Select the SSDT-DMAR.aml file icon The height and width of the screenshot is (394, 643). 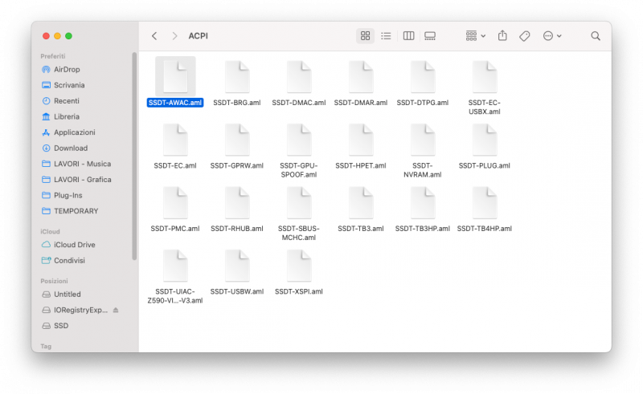click(361, 76)
